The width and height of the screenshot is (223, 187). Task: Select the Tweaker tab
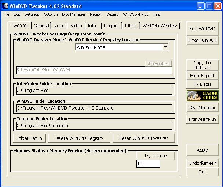pyautogui.click(x=19, y=25)
